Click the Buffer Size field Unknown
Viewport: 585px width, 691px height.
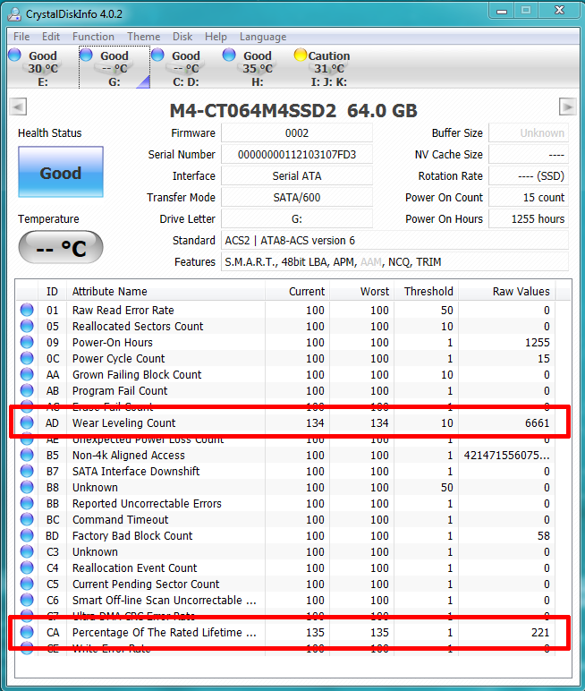click(529, 133)
